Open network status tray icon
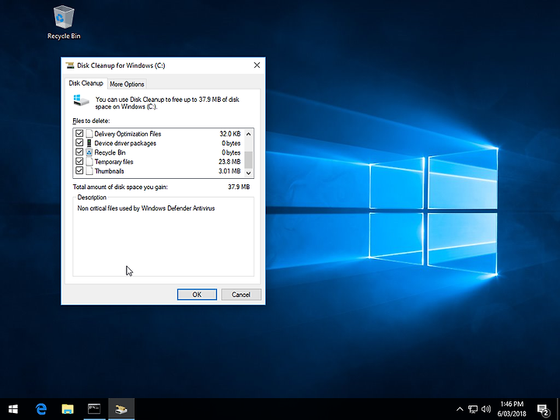The width and height of the screenshot is (560, 420). 473,409
